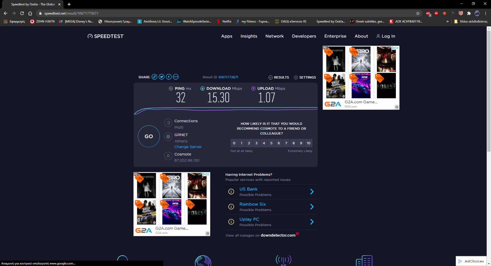Viewport: 491px width, 266px height.
Task: Rate Cosmote recommendation score 9
Action: [301, 143]
